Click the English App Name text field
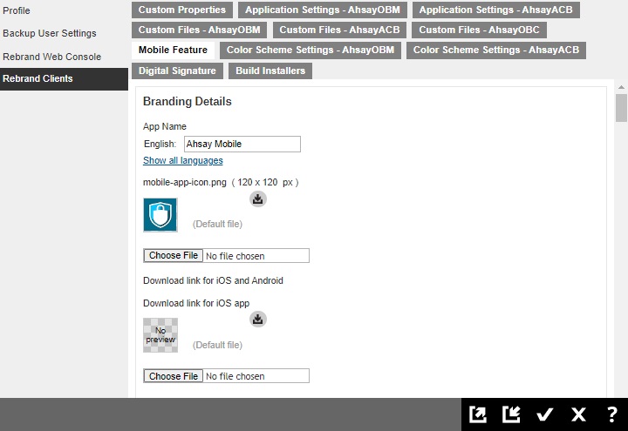Image resolution: width=628 pixels, height=431 pixels. tap(242, 145)
